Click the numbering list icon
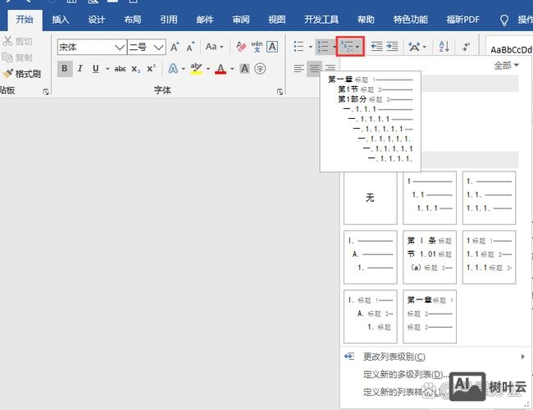Screen dimensions: 533x410 coord(322,47)
